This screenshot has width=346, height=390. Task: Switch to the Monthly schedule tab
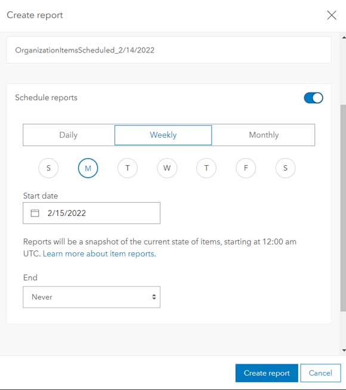pyautogui.click(x=264, y=135)
